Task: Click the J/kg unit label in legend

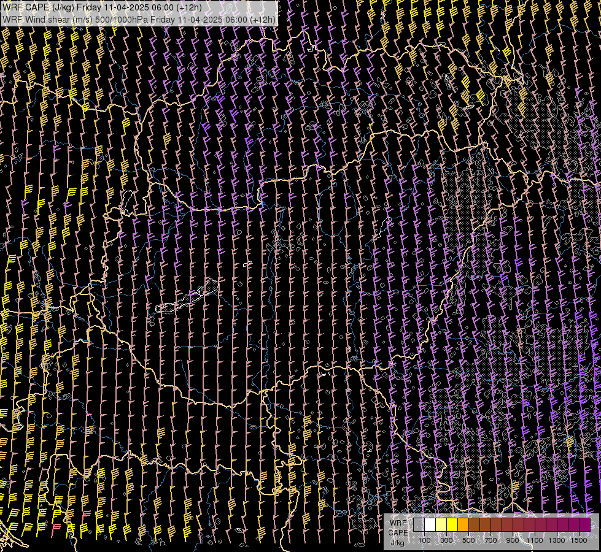Action: tap(397, 543)
